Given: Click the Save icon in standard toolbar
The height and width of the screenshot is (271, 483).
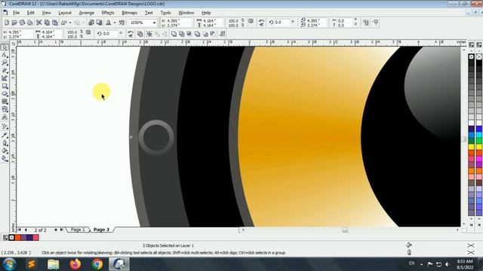Looking at the screenshot, I should click(22, 23).
